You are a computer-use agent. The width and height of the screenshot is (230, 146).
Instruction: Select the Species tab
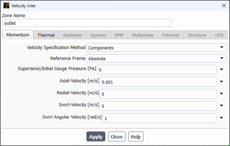click(x=98, y=35)
